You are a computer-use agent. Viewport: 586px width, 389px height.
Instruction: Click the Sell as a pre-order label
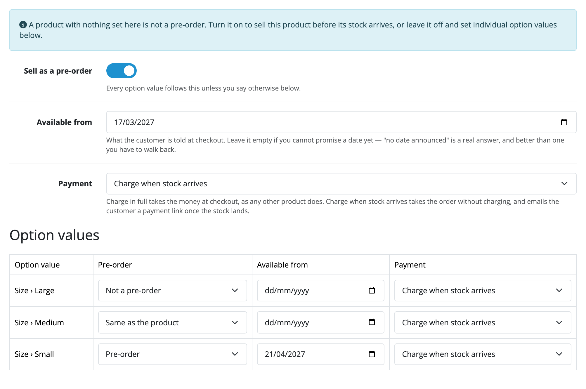(58, 71)
